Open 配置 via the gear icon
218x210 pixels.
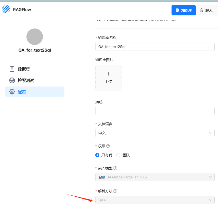click(12, 92)
